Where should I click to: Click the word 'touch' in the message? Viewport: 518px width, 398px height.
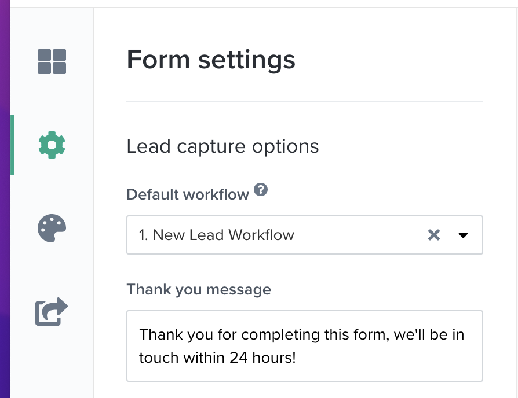pyautogui.click(x=154, y=358)
